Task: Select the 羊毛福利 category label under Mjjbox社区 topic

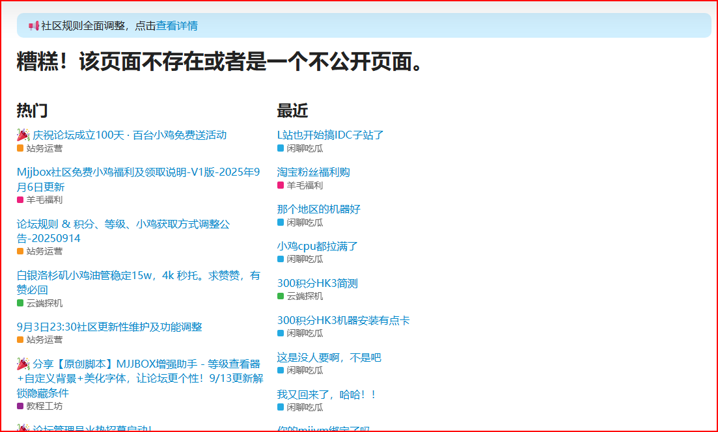Action: coord(44,200)
